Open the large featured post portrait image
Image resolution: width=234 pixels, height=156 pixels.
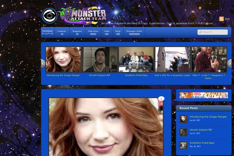(x=106, y=127)
